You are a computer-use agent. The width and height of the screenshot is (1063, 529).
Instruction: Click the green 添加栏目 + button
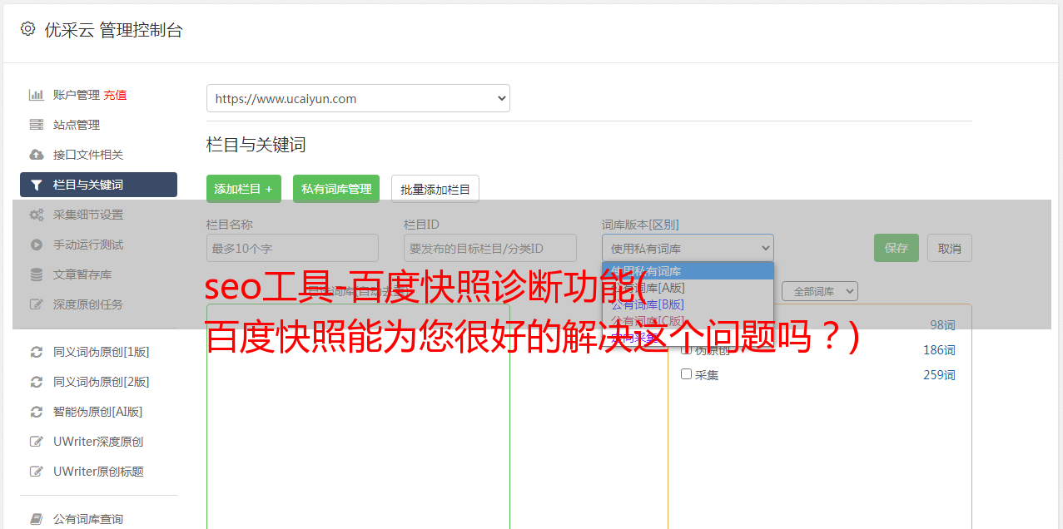tap(244, 189)
